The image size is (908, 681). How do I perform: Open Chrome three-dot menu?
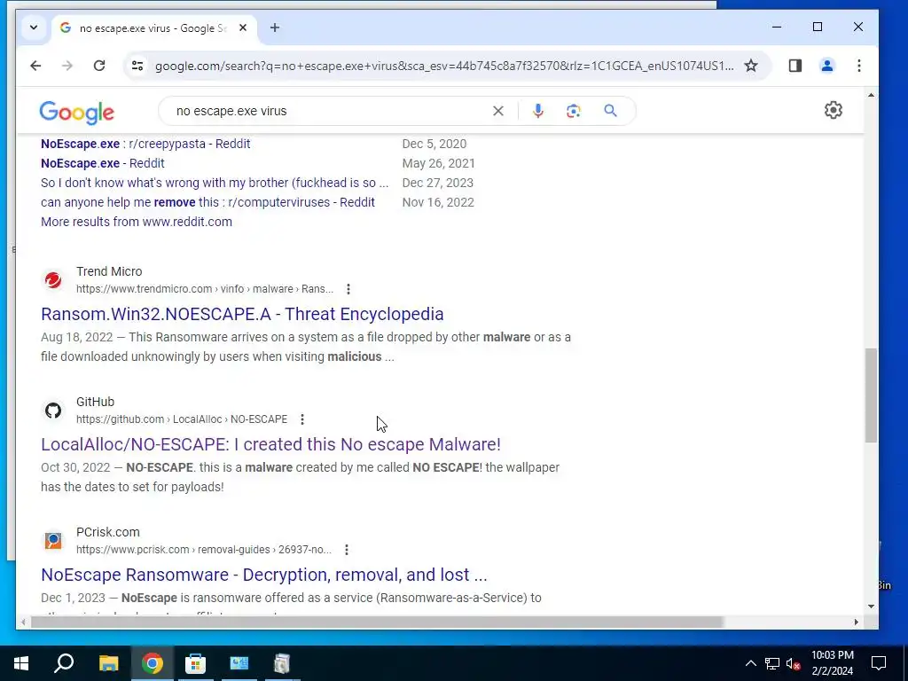(858, 66)
